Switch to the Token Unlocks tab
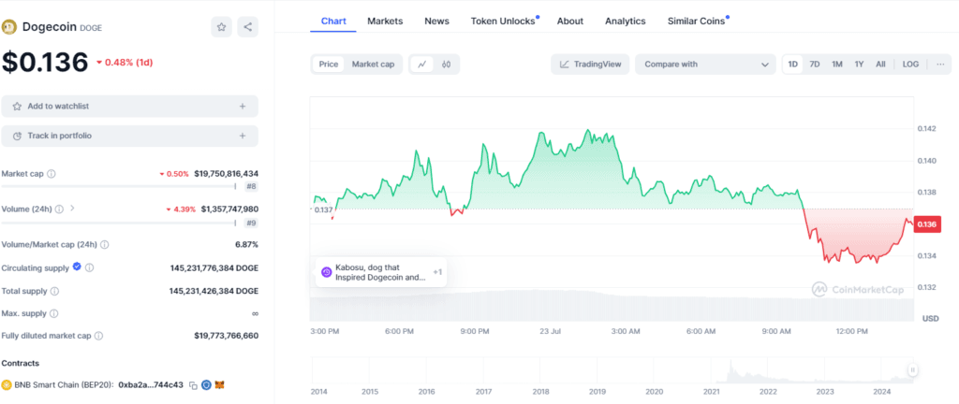The height and width of the screenshot is (404, 959). pyautogui.click(x=503, y=21)
